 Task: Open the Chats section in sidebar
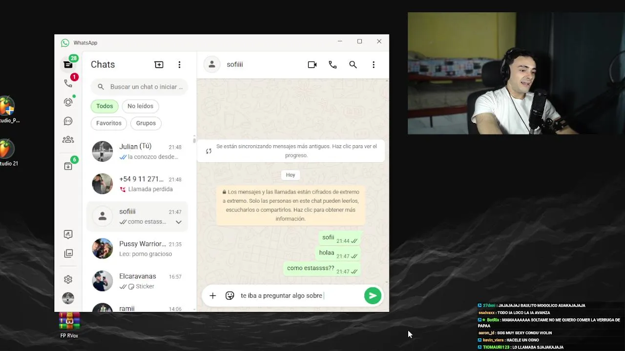(x=68, y=64)
